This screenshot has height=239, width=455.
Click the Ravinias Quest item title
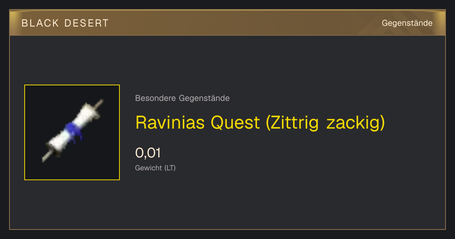pyautogui.click(x=260, y=123)
